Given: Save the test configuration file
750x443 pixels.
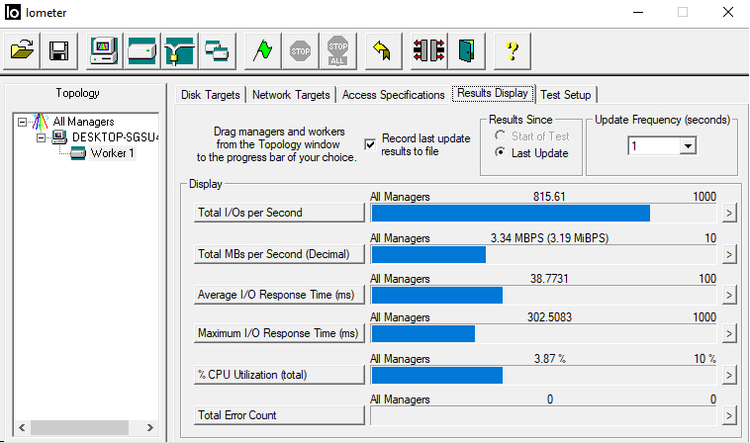Looking at the screenshot, I should pyautogui.click(x=58, y=50).
